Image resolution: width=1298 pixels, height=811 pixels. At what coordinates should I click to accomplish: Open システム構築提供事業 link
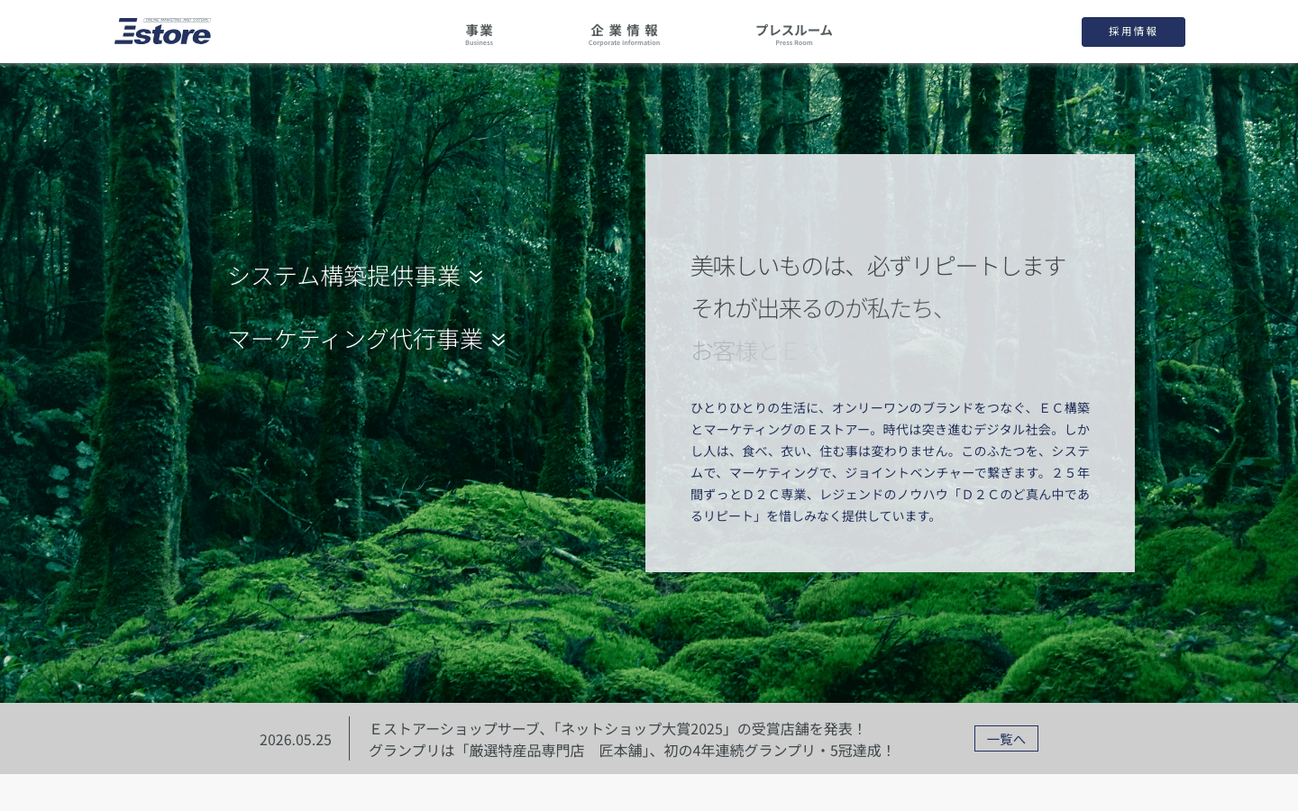pyautogui.click(x=344, y=276)
